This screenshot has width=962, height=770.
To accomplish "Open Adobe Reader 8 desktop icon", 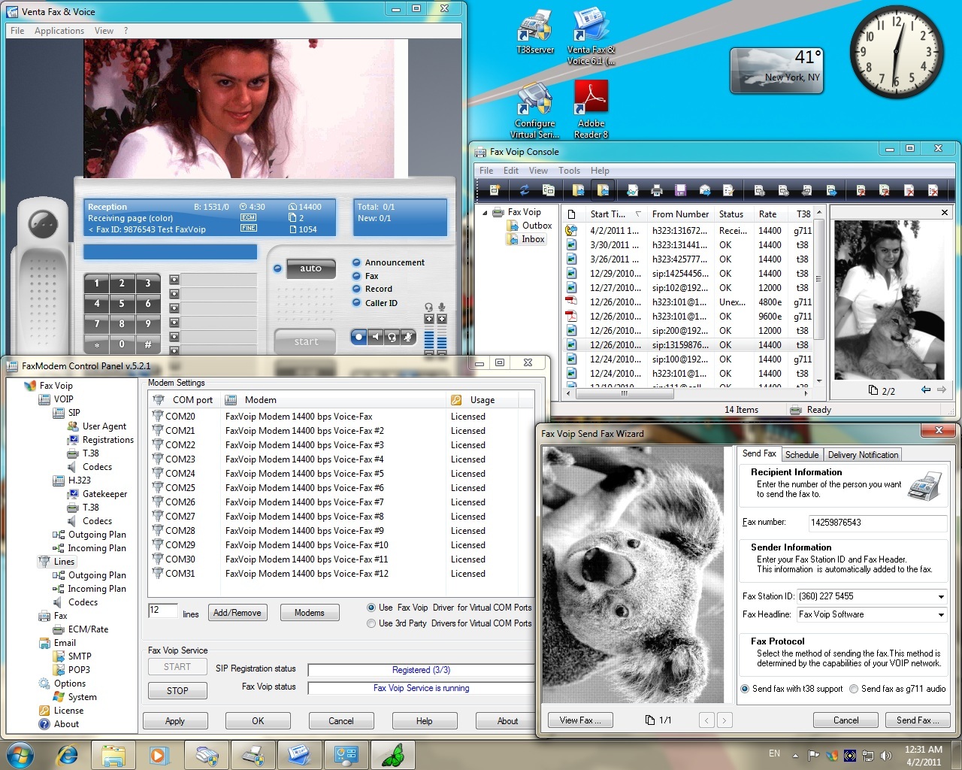I will coord(591,110).
